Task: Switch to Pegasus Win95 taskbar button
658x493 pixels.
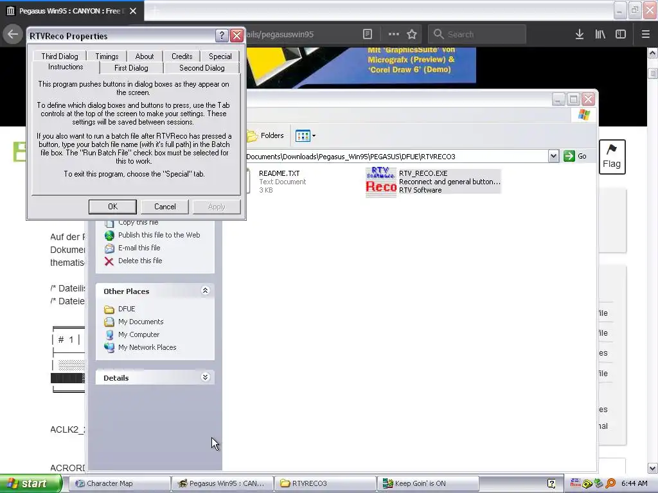Action: pyautogui.click(x=222, y=483)
